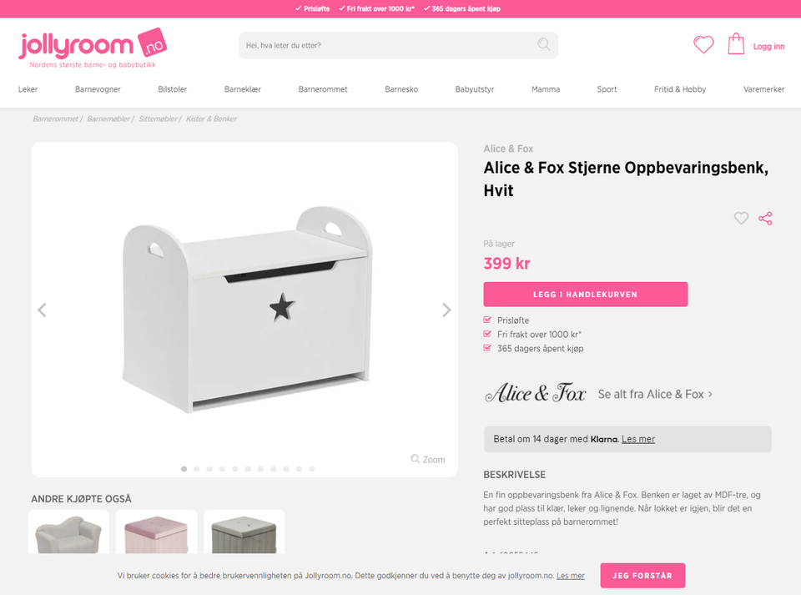Click the Alice & Fox brand logo

535,393
